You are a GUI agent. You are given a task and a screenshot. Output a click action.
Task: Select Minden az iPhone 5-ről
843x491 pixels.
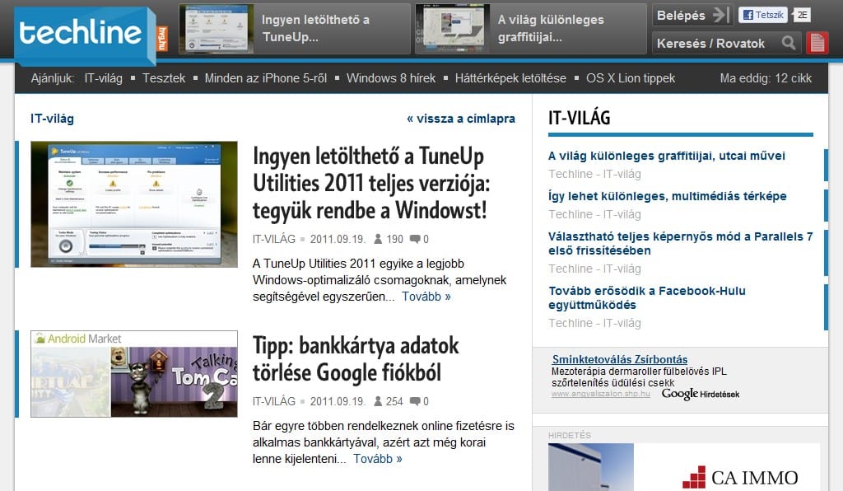tap(266, 78)
